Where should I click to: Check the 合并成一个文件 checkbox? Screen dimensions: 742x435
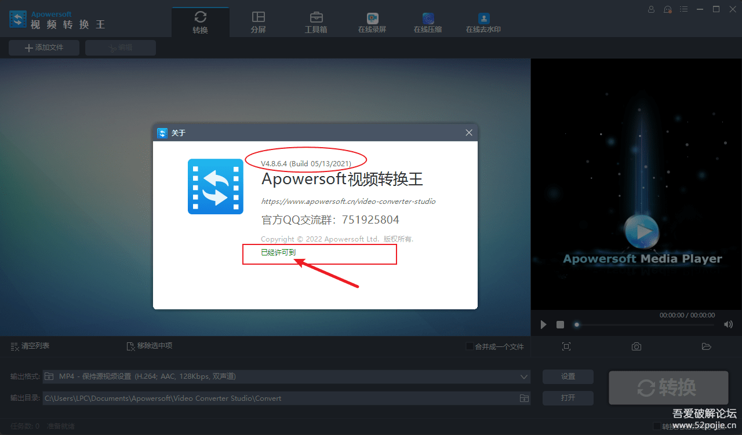[x=470, y=346]
